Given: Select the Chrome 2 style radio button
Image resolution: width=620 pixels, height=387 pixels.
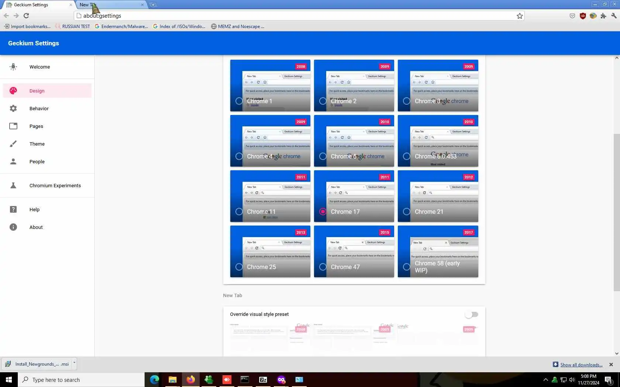Looking at the screenshot, I should pyautogui.click(x=323, y=101).
